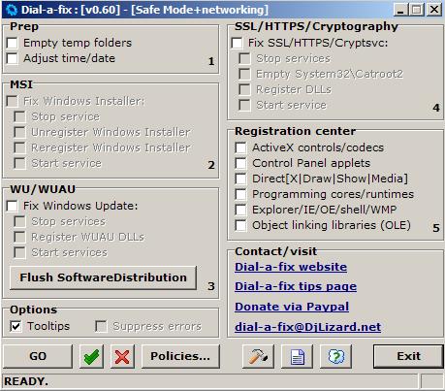
Task: Check the Adjust time/date option
Action: point(13,58)
